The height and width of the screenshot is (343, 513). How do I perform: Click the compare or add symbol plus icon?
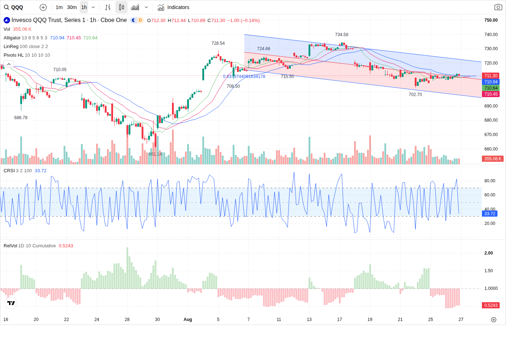[43, 7]
